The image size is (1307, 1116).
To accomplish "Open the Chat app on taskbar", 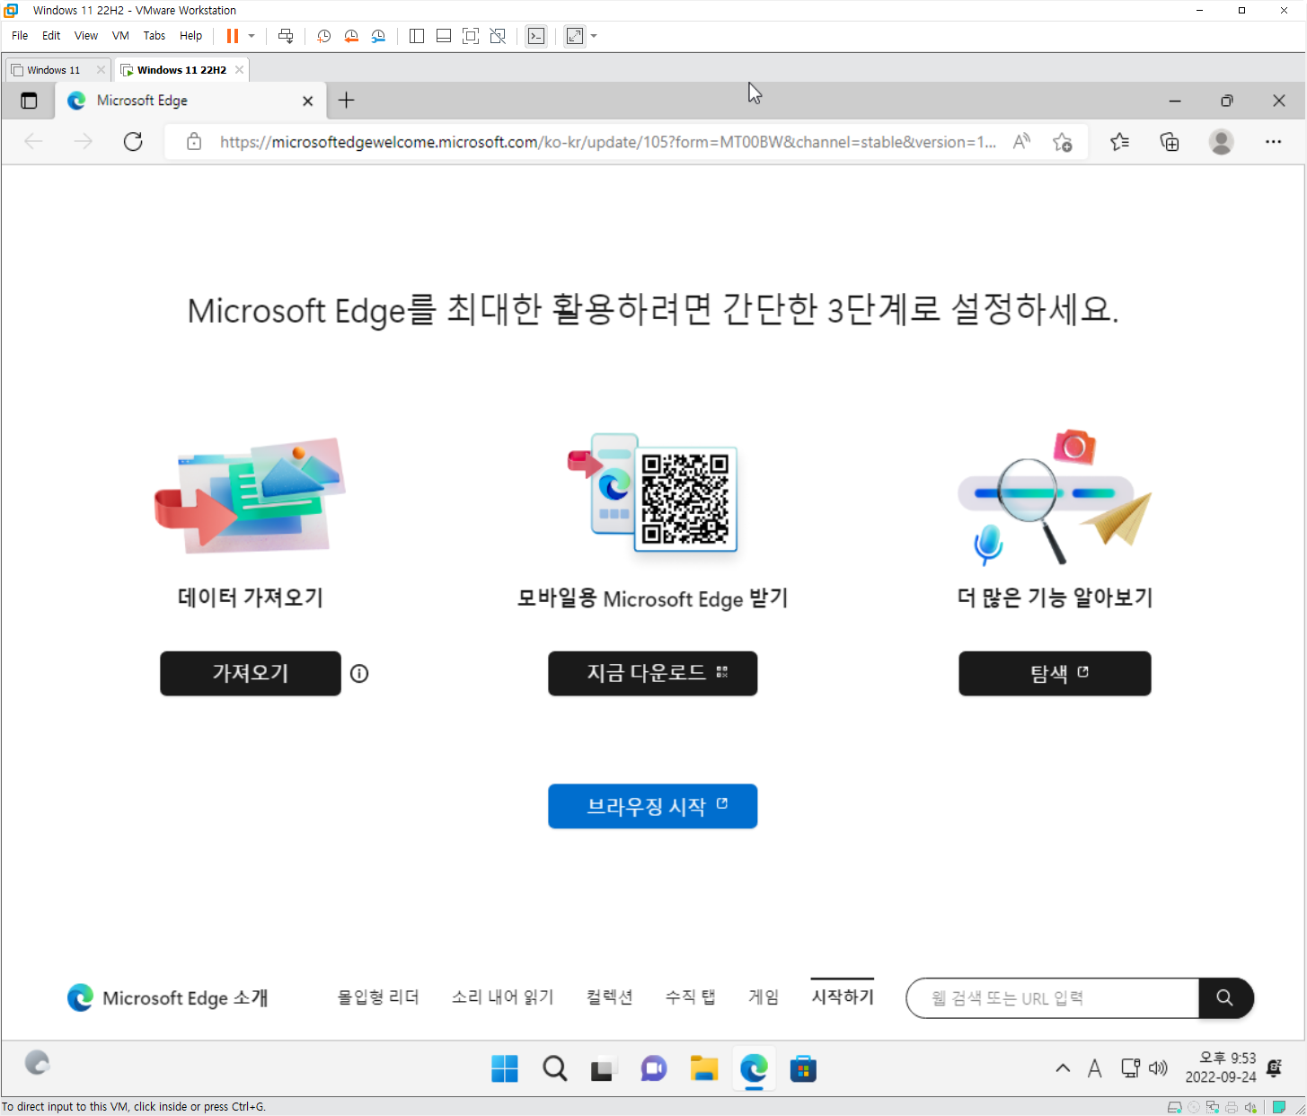I will coord(654,1068).
